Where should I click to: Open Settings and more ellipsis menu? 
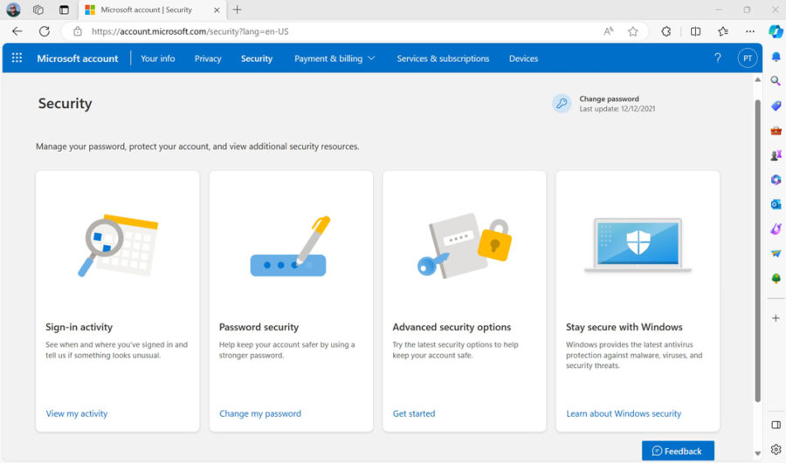coord(749,31)
